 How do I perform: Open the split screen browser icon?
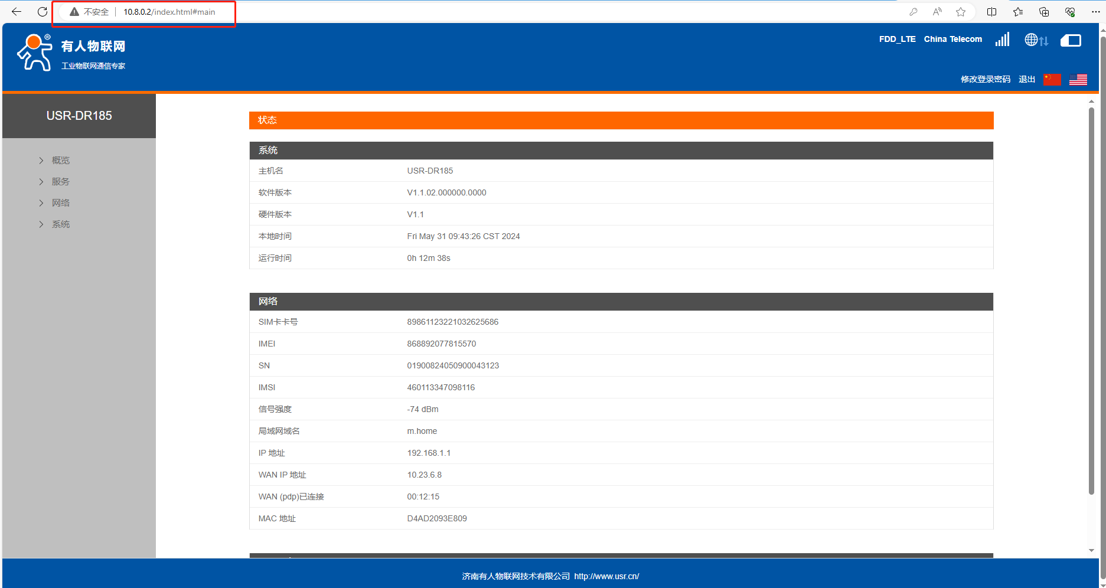click(x=991, y=12)
